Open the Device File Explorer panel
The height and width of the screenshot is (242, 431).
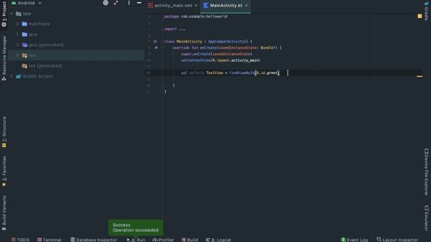coord(426,172)
